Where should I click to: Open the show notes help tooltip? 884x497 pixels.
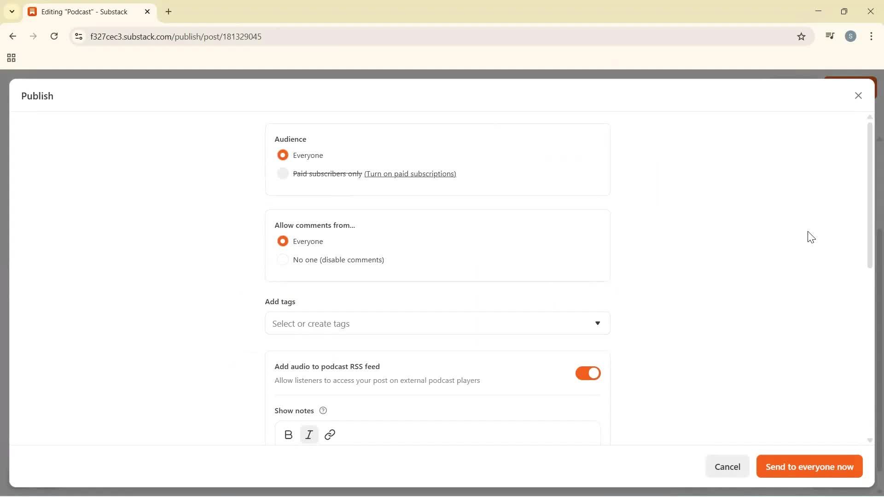point(323,410)
